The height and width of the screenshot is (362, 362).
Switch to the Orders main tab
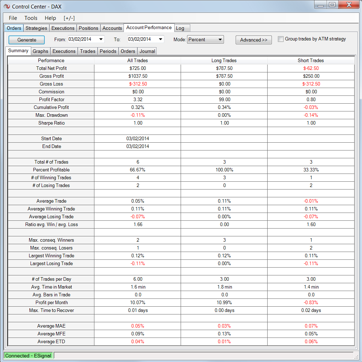[x=14, y=28]
